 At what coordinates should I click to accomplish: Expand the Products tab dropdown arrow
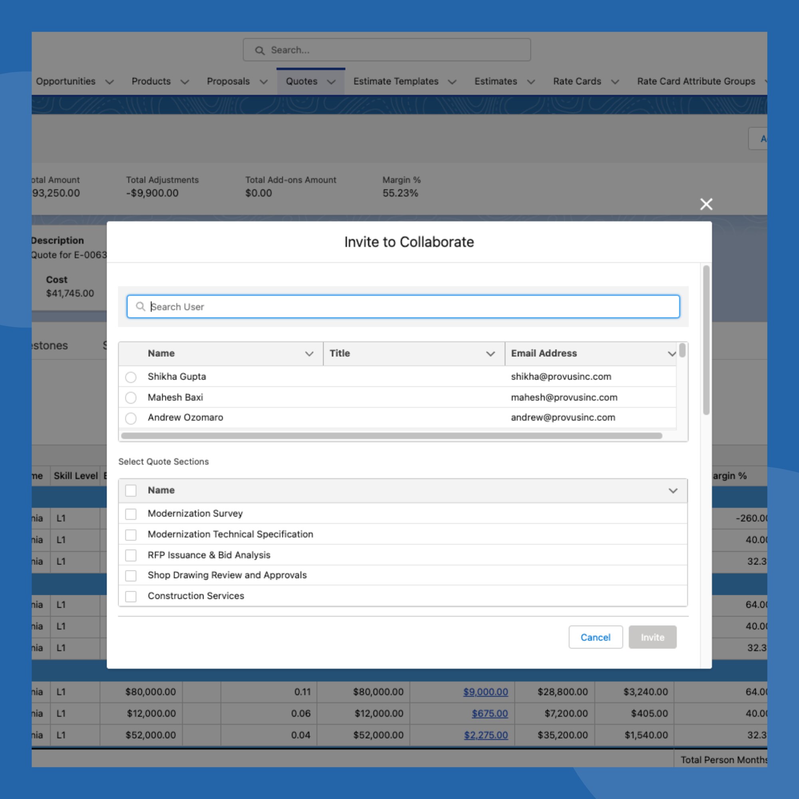(x=185, y=82)
